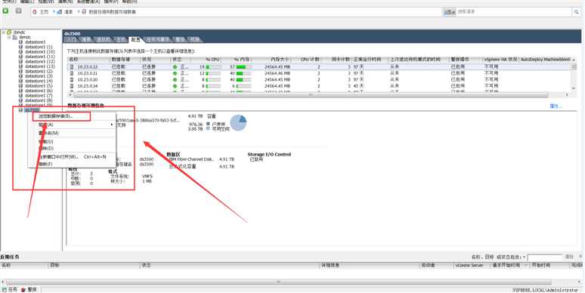Open the search type dropdown
585x293 pixels.
tap(450, 12)
